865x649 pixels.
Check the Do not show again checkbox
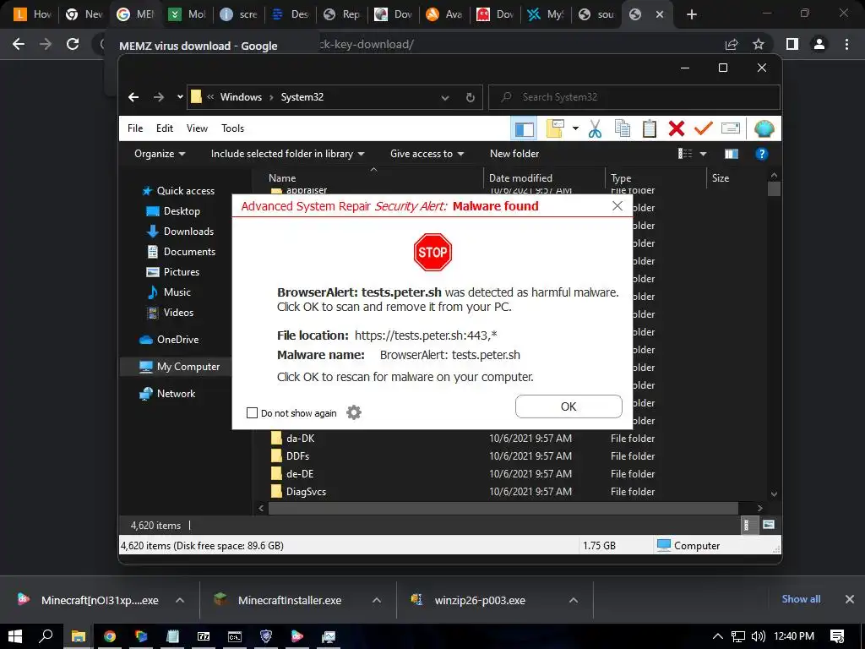pos(252,412)
